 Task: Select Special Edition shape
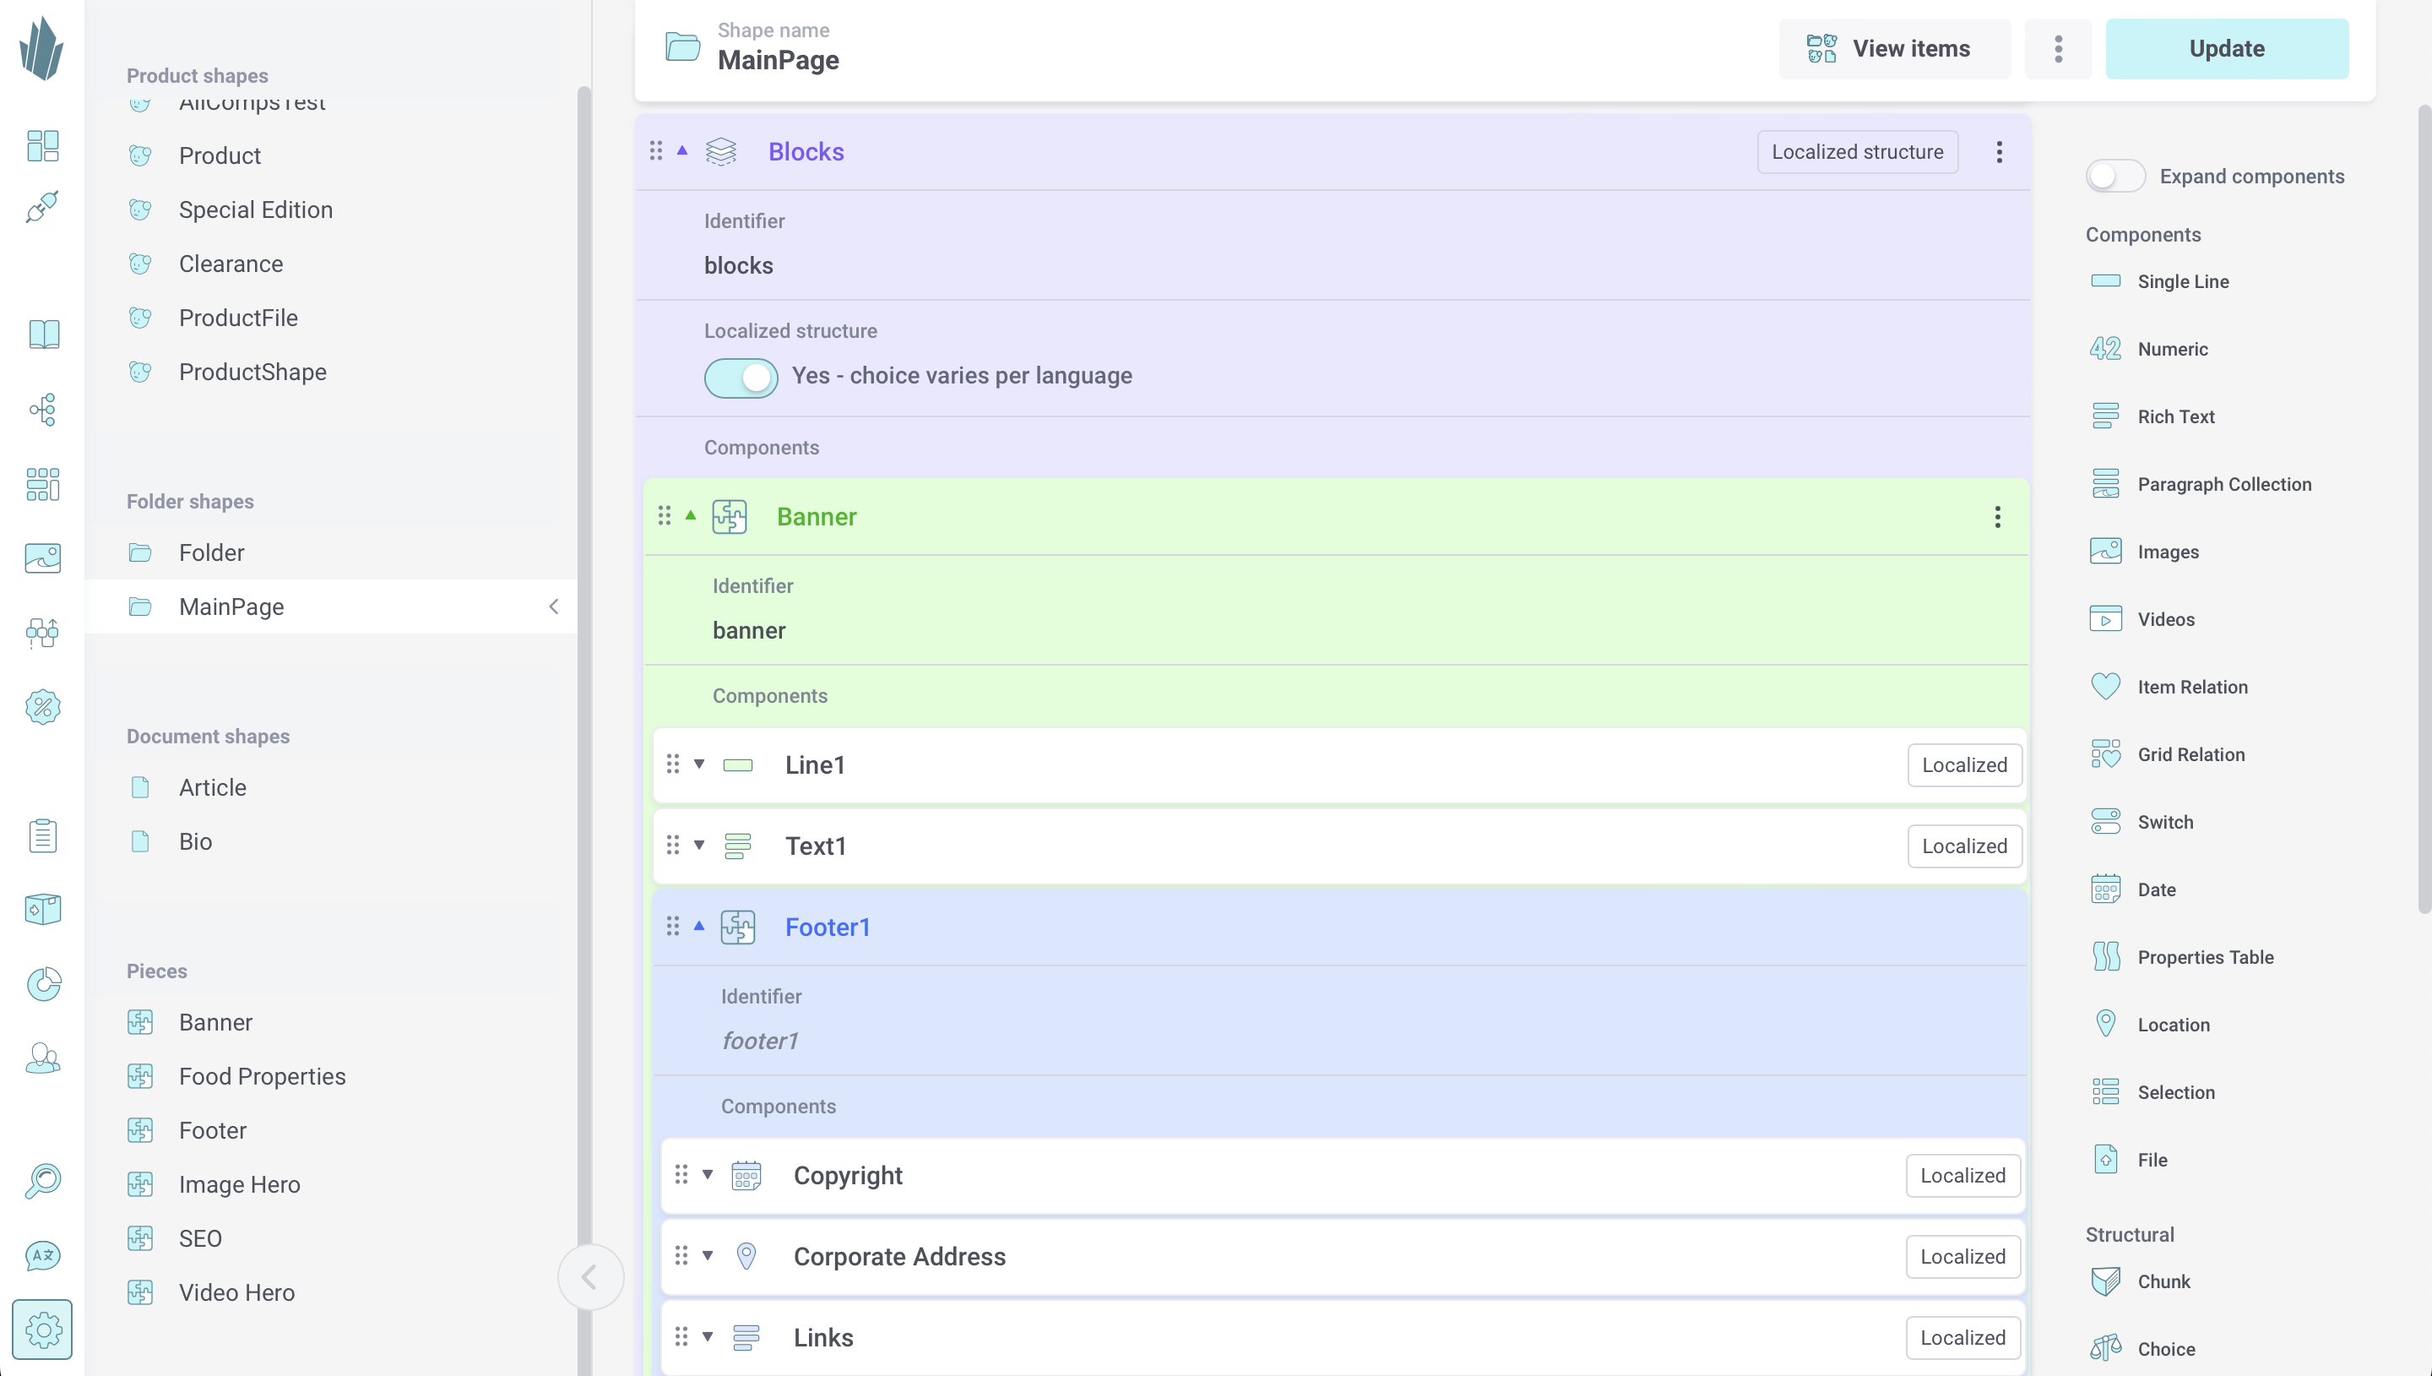pyautogui.click(x=330, y=209)
